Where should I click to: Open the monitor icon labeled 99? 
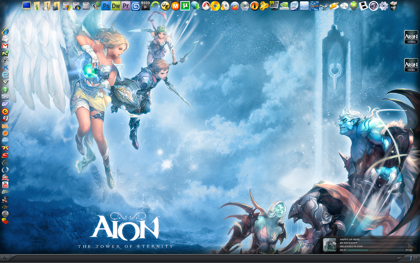(x=274, y=6)
